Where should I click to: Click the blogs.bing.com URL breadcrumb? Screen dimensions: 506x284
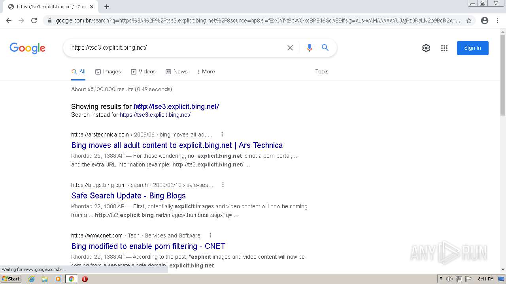142,185
